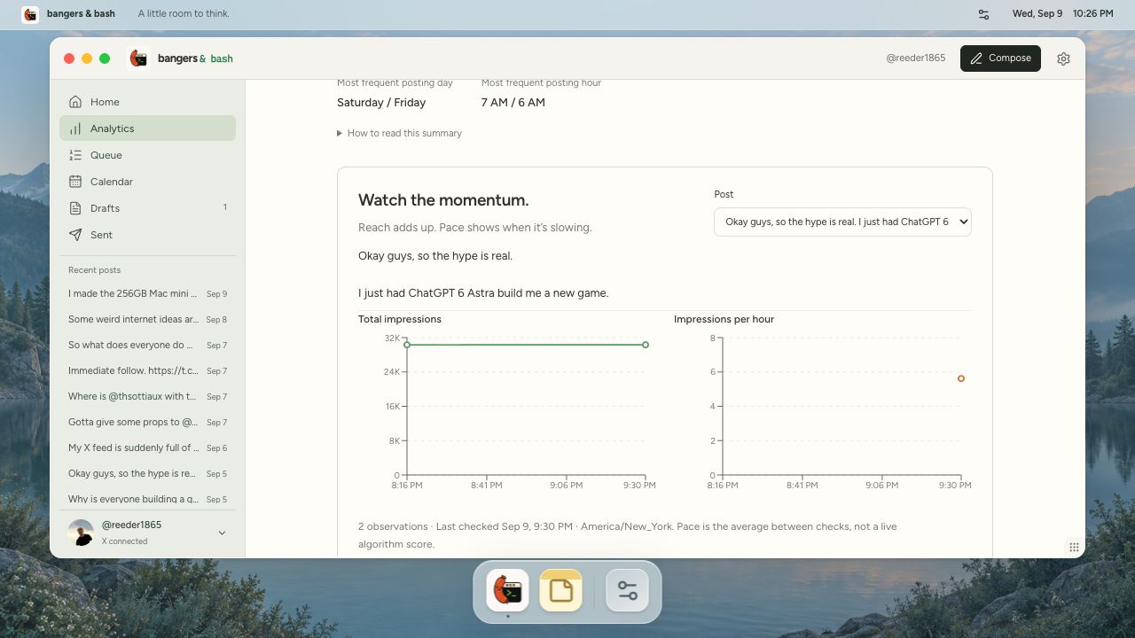1135x638 pixels.
Task: Open recent post 'So what does everyone do'
Action: [147, 345]
